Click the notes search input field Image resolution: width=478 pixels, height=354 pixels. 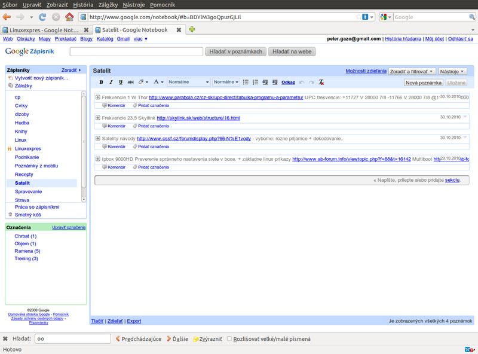click(x=136, y=51)
